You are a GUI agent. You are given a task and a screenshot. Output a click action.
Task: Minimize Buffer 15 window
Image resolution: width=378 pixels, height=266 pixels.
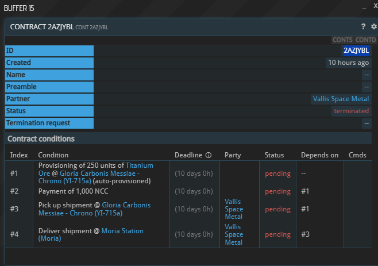pos(363,7)
